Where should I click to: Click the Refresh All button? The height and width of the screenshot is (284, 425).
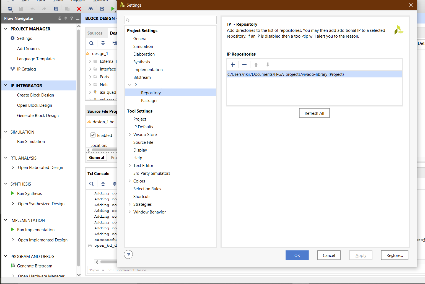click(x=314, y=113)
